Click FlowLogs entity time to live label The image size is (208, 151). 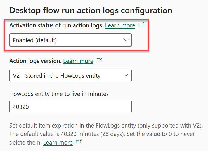tap(59, 94)
